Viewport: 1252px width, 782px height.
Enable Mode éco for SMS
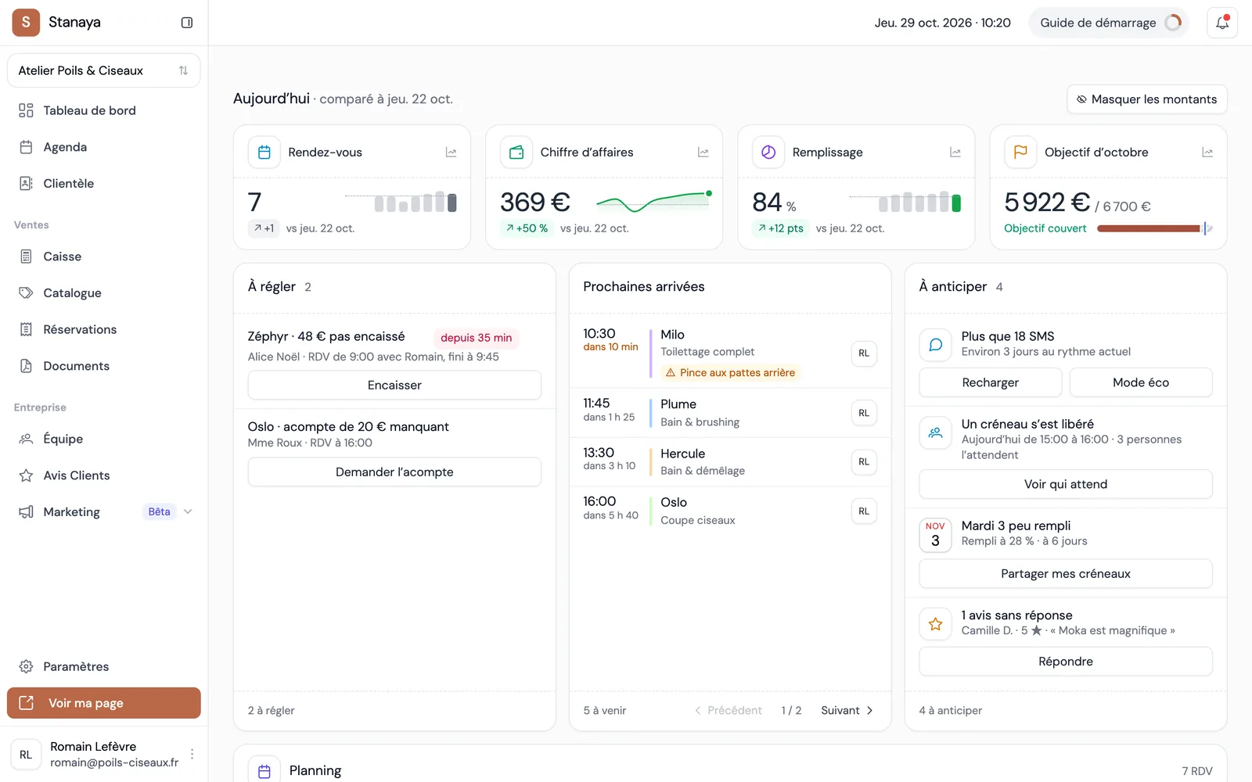1141,382
